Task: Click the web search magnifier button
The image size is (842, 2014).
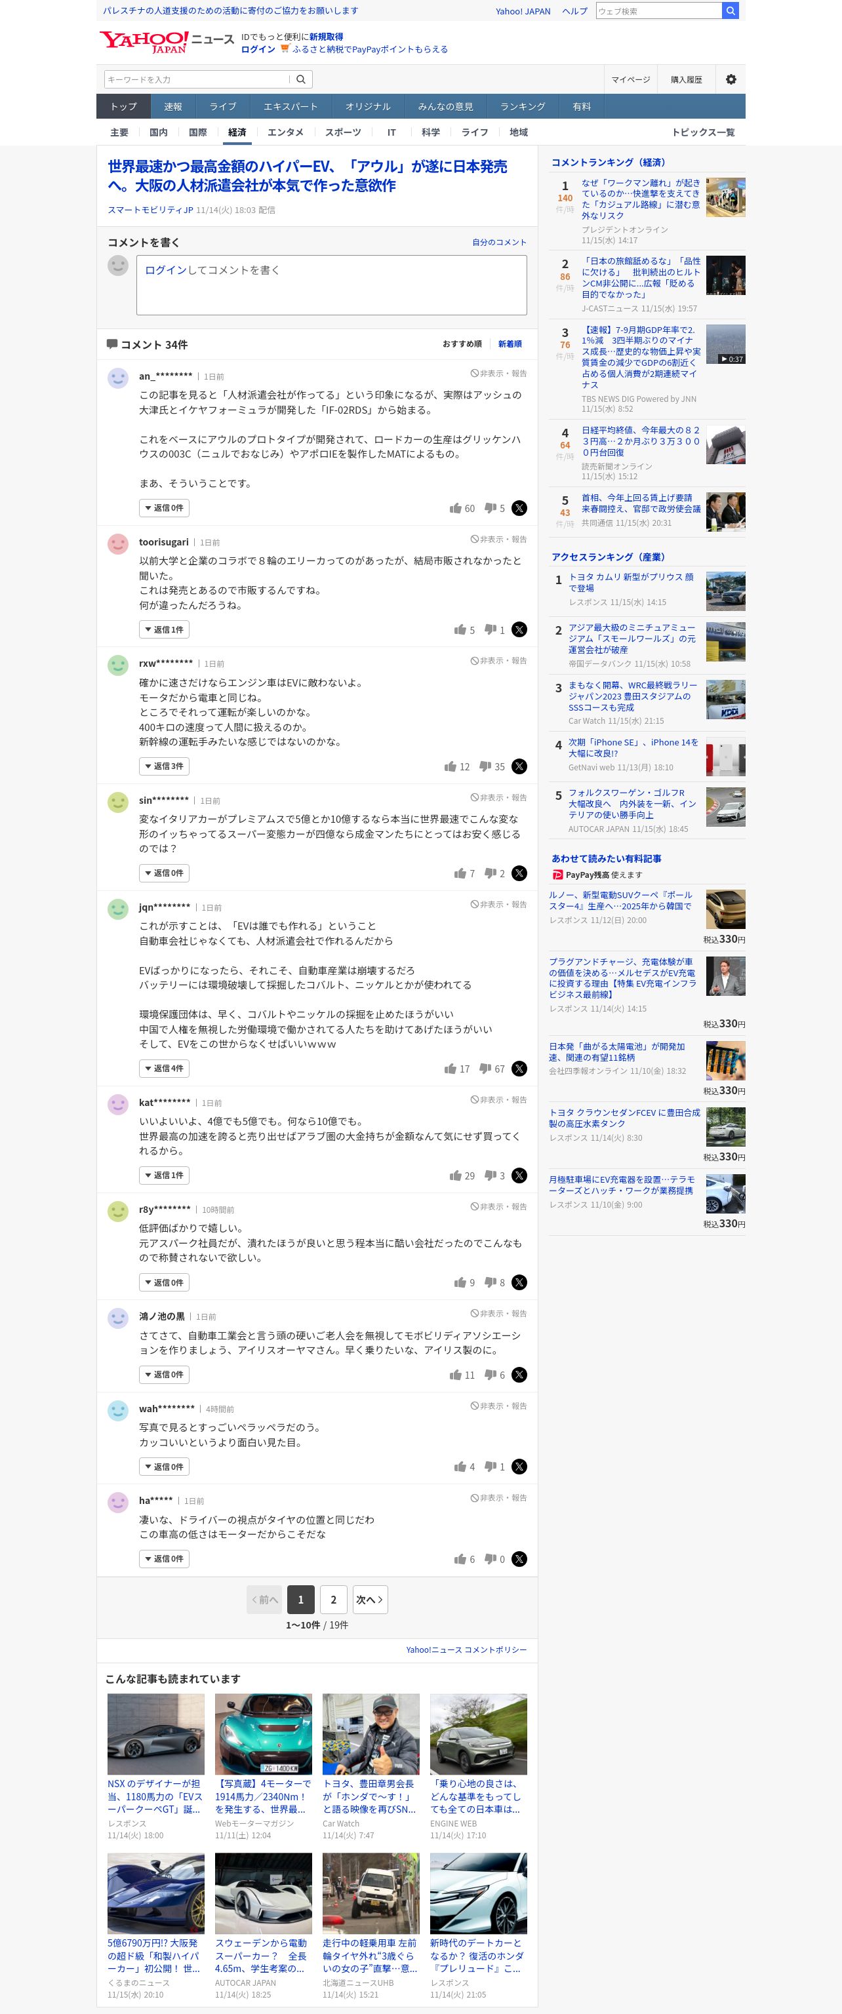Action: click(731, 11)
